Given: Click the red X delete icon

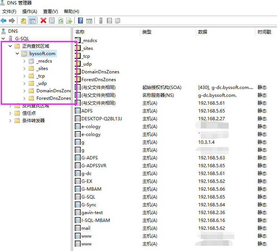Looking at the screenshot, I should [x=43, y=20].
